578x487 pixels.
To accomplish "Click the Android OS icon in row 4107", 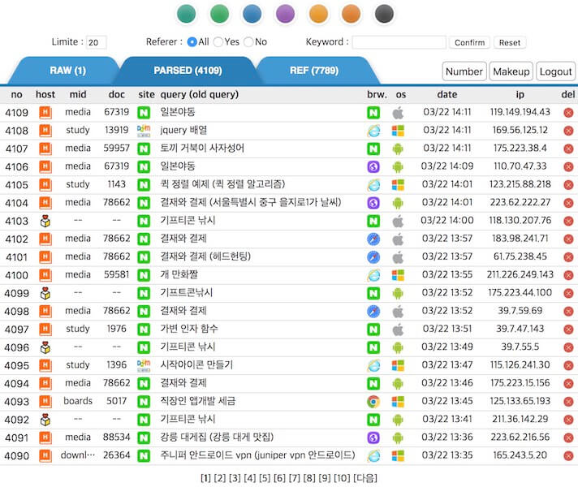I will point(398,149).
